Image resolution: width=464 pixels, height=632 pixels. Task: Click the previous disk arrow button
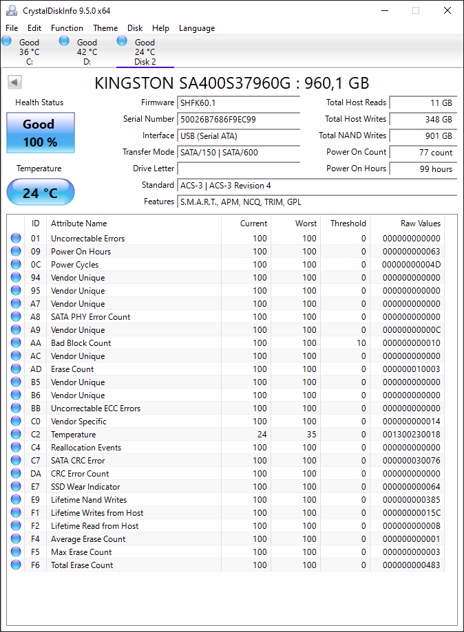pos(14,83)
